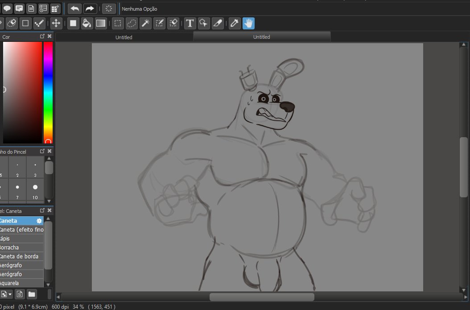The width and height of the screenshot is (470, 310).
Task: Click canvas horizontal scrollbar left arrow
Action: point(58,297)
